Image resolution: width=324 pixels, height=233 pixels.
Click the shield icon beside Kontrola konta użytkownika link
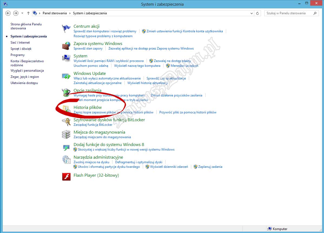click(144, 31)
